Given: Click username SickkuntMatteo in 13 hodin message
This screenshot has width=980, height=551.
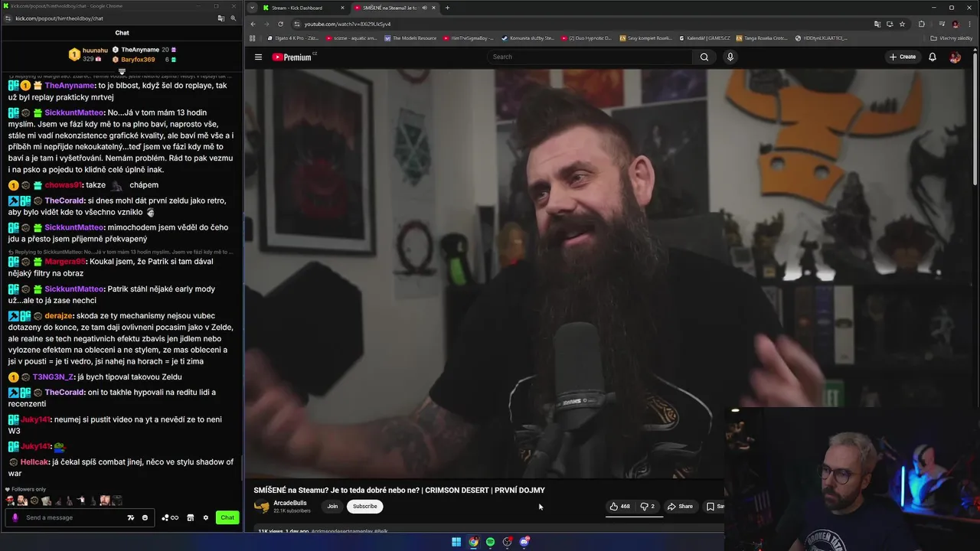Looking at the screenshot, I should [73, 112].
